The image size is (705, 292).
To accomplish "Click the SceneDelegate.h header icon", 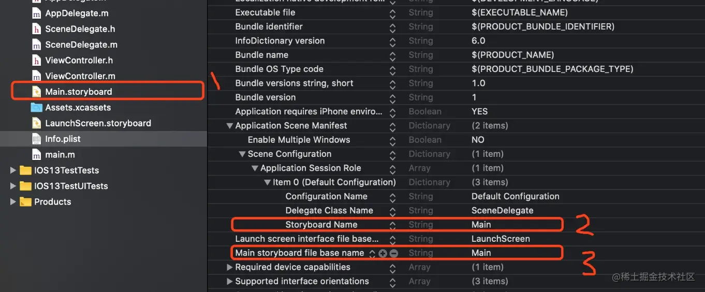I will (36, 29).
